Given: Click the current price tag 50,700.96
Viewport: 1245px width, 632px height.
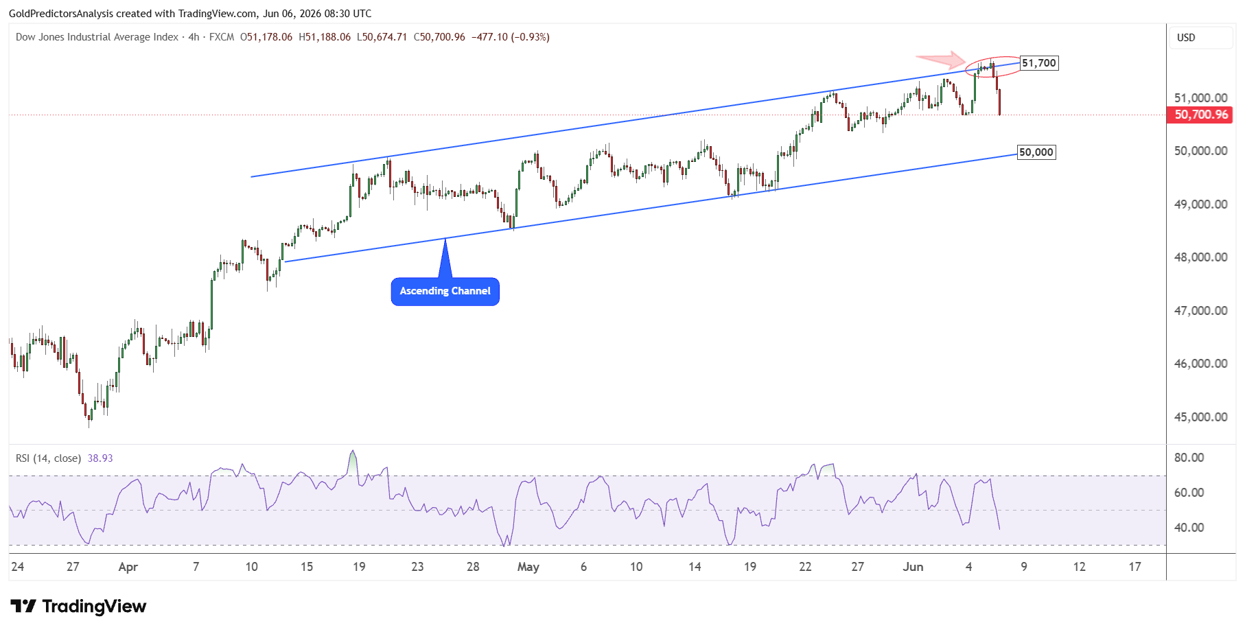Looking at the screenshot, I should pyautogui.click(x=1200, y=115).
